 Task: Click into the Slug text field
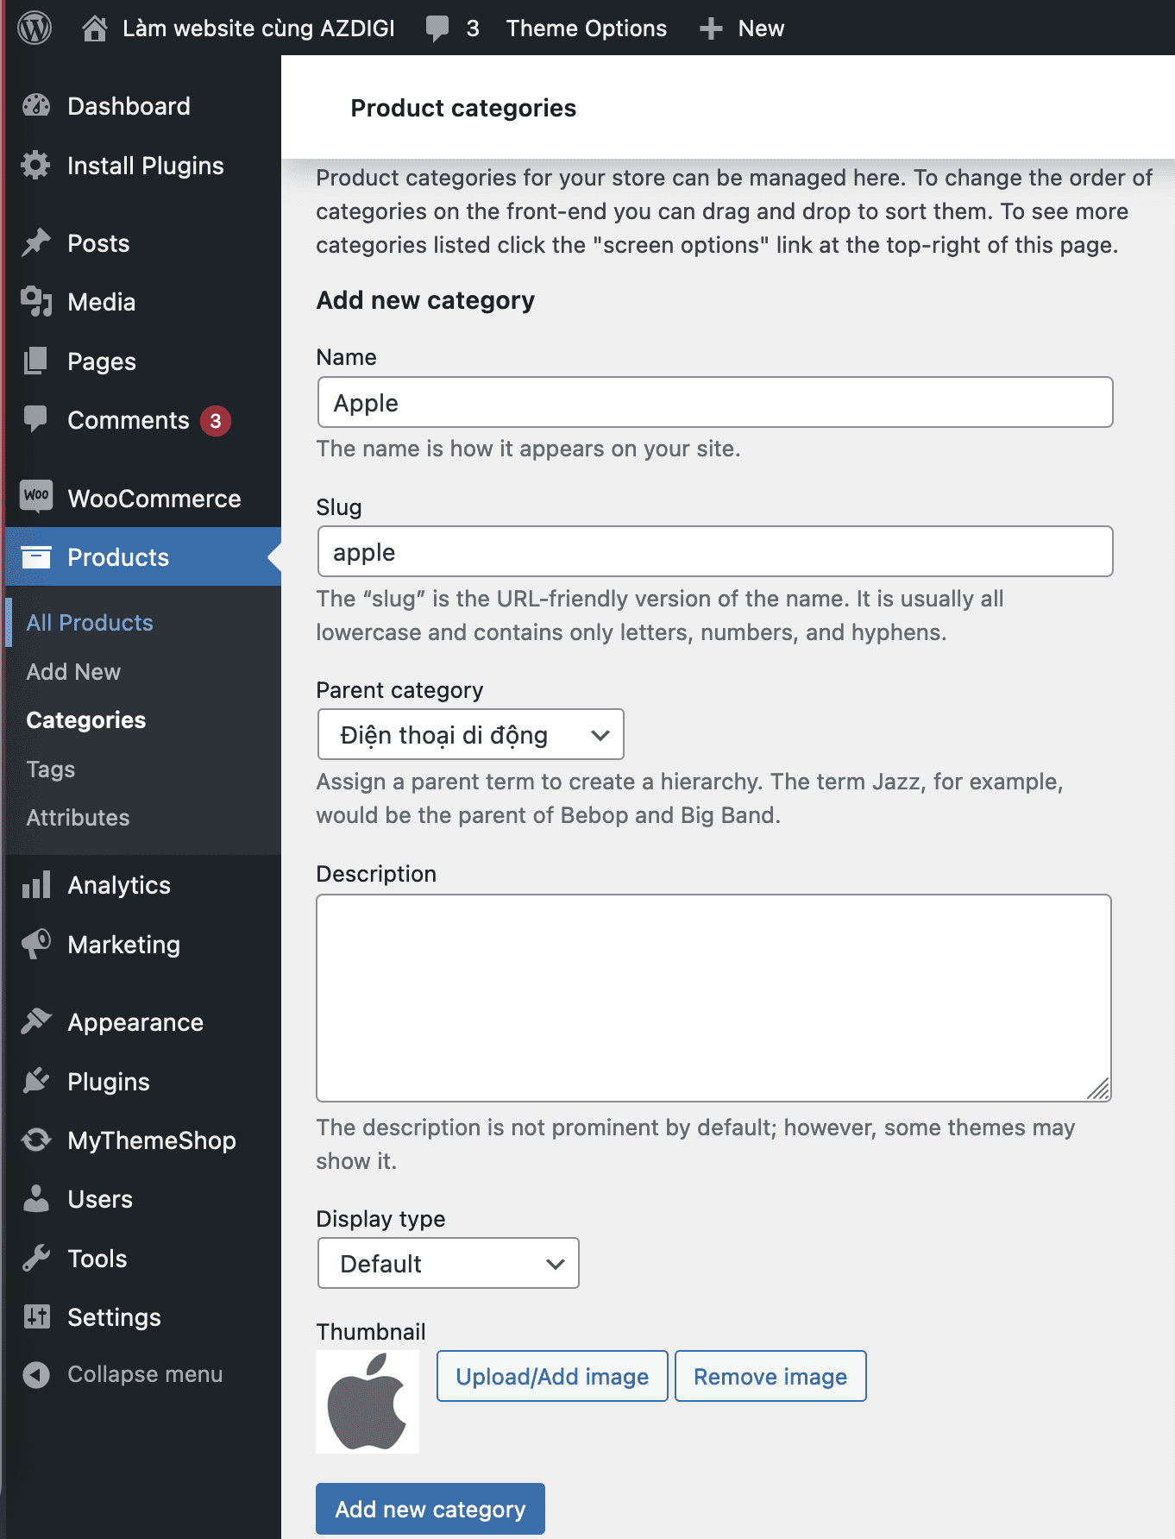click(x=714, y=552)
